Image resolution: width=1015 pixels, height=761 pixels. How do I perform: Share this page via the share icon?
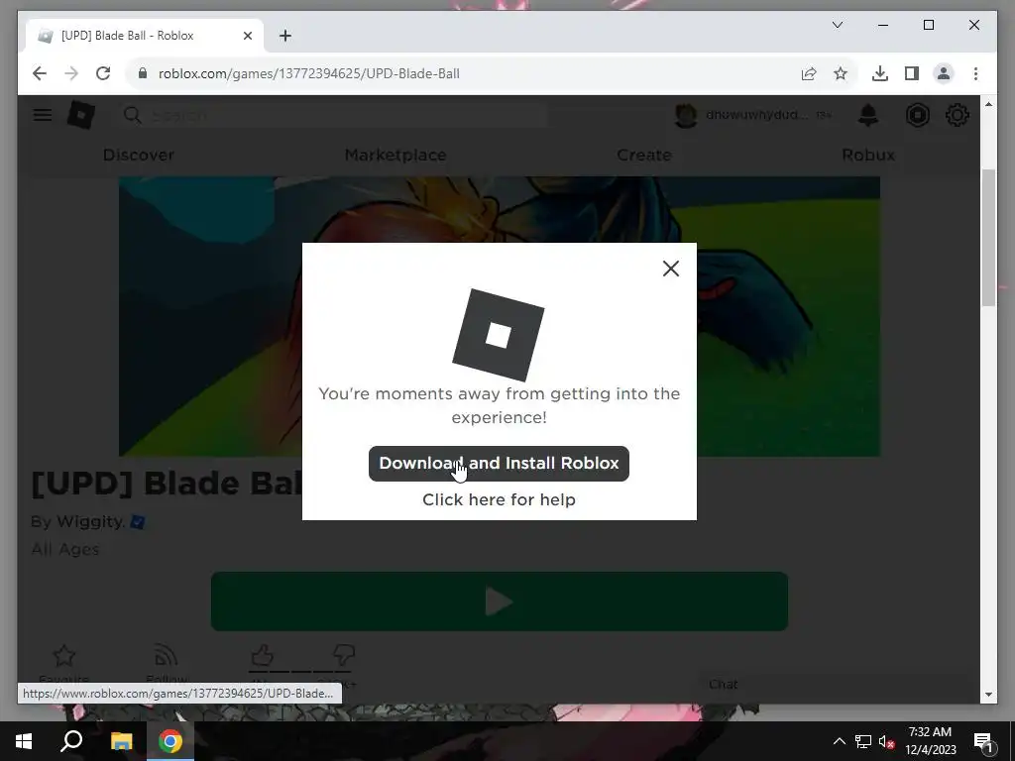809,73
